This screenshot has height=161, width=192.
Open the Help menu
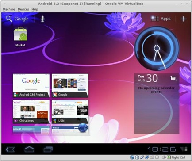[35, 9]
